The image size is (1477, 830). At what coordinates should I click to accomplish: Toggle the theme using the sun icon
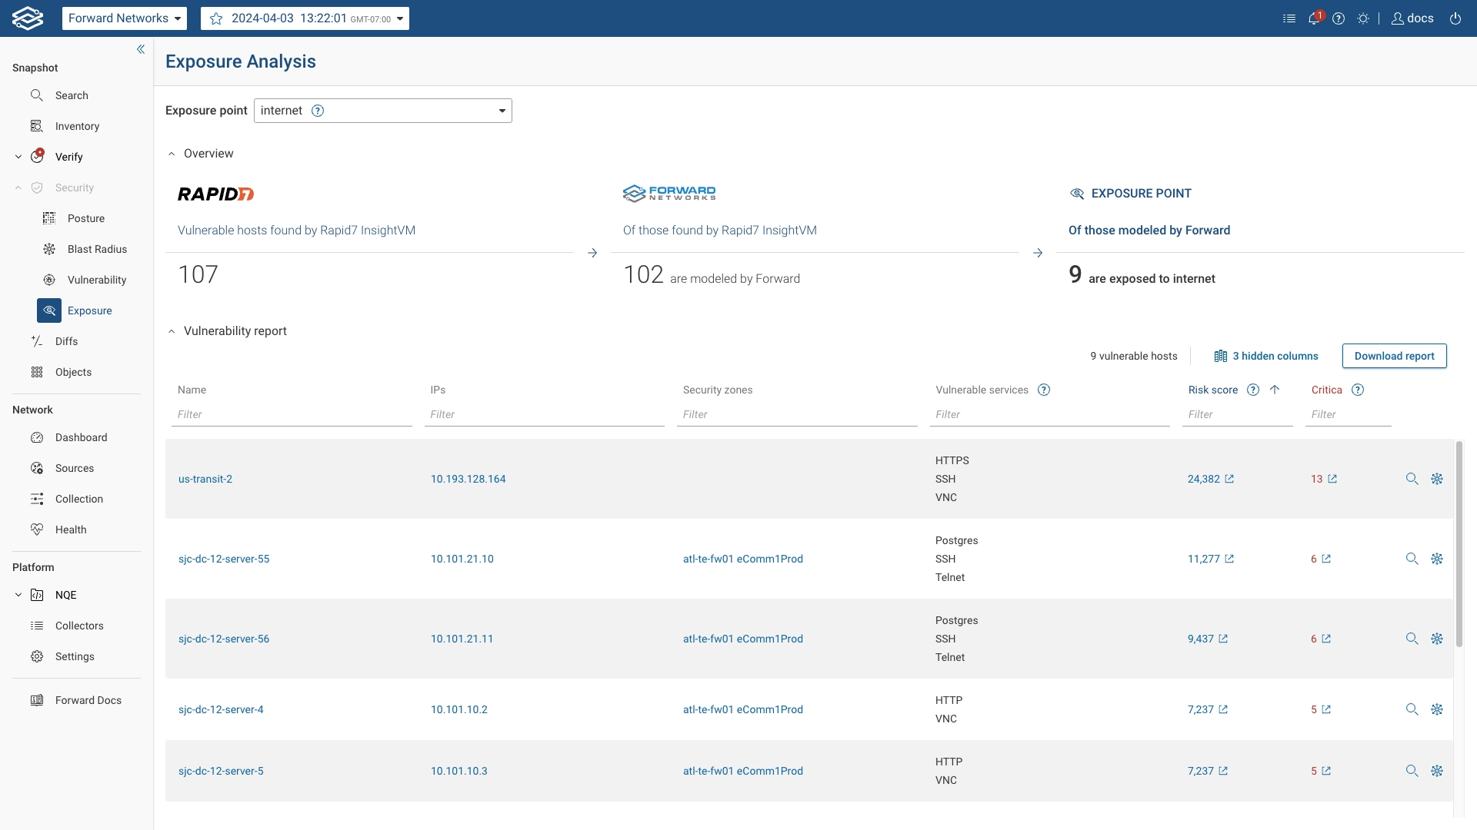coord(1365,18)
